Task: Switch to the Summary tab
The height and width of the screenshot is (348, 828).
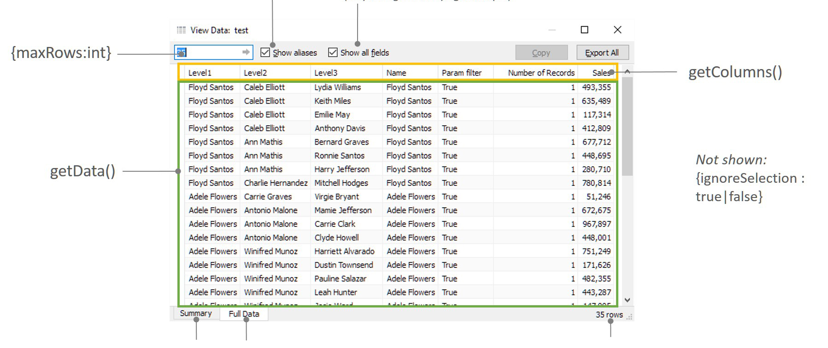Action: tap(196, 313)
